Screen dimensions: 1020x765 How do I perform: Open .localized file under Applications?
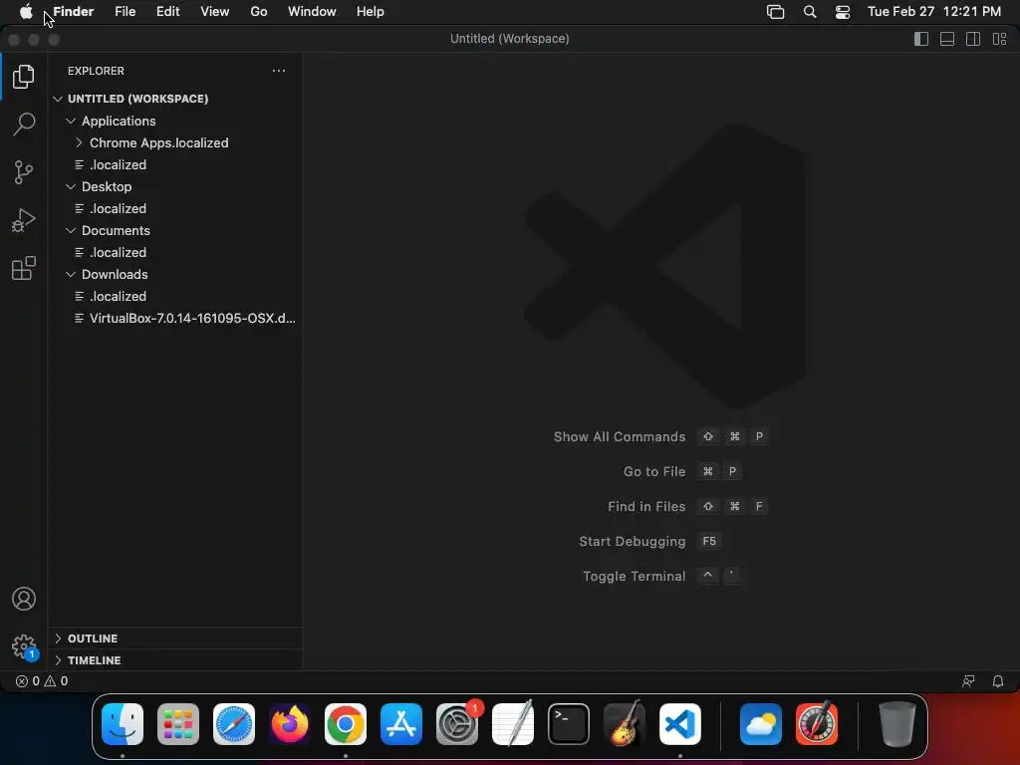click(x=174, y=164)
